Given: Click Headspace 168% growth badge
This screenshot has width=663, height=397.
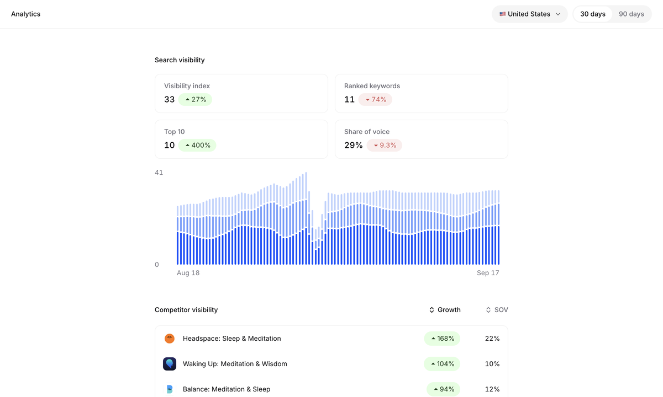Looking at the screenshot, I should click(x=442, y=339).
